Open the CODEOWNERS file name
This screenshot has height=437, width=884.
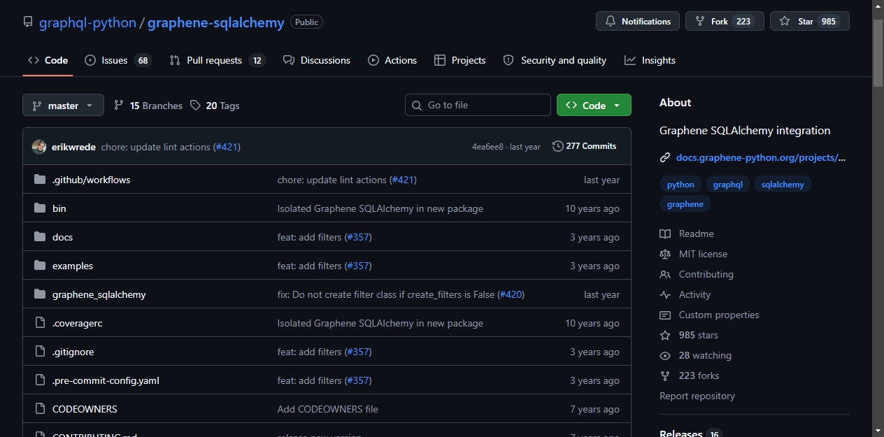pyautogui.click(x=85, y=409)
